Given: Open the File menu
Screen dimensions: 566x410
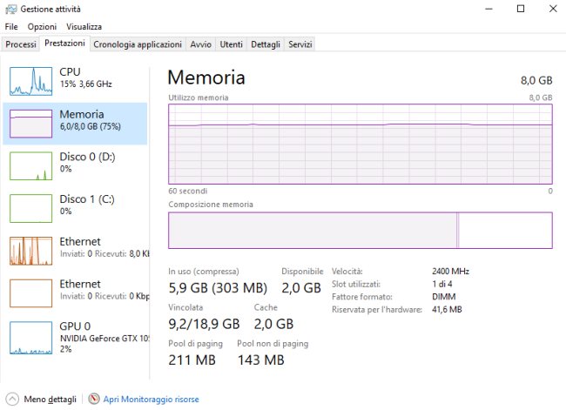Looking at the screenshot, I should [11, 27].
